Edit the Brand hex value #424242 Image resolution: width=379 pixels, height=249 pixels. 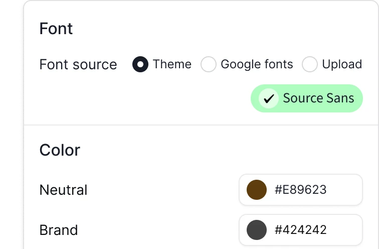[x=300, y=229]
